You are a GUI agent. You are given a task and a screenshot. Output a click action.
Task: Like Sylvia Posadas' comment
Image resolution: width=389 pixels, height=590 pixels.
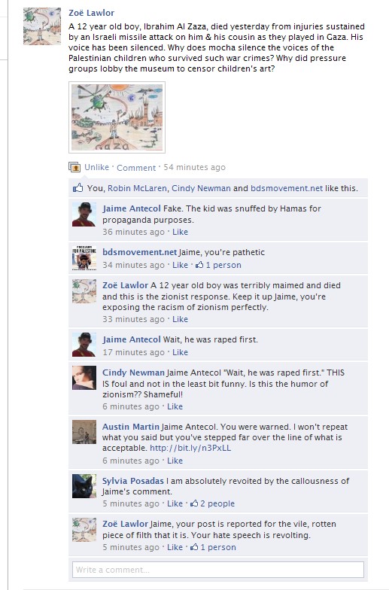click(x=175, y=503)
